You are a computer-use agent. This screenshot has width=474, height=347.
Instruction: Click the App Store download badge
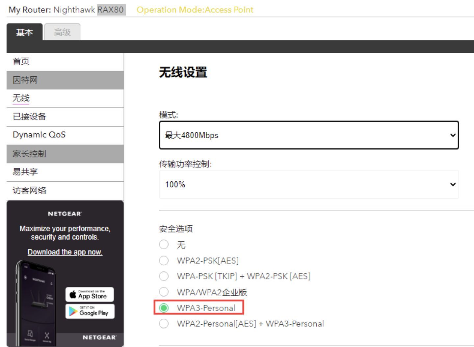90,295
